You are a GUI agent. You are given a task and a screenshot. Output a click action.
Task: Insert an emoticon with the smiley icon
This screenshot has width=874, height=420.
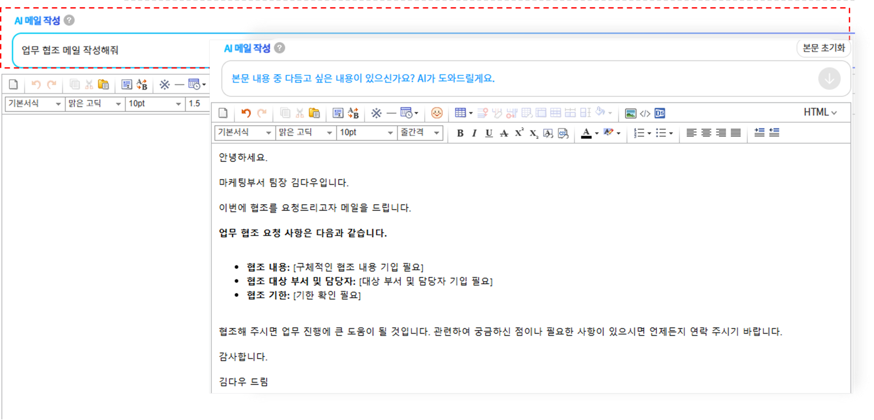coord(436,113)
